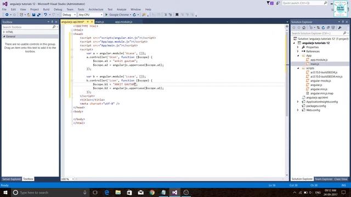Viewport: 351px width, 197px height.
Task: Select packages.config in Solution Explorer
Action: pyautogui.click(x=316, y=106)
